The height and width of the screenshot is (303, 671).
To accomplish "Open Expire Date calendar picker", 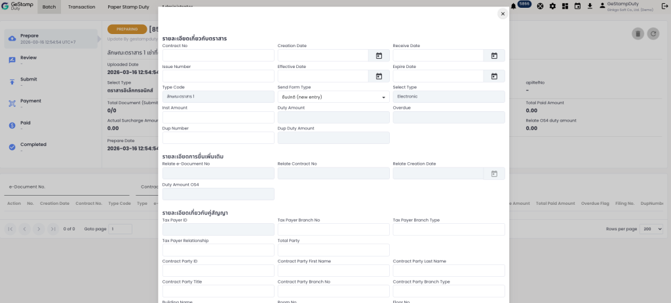I will coord(494,76).
